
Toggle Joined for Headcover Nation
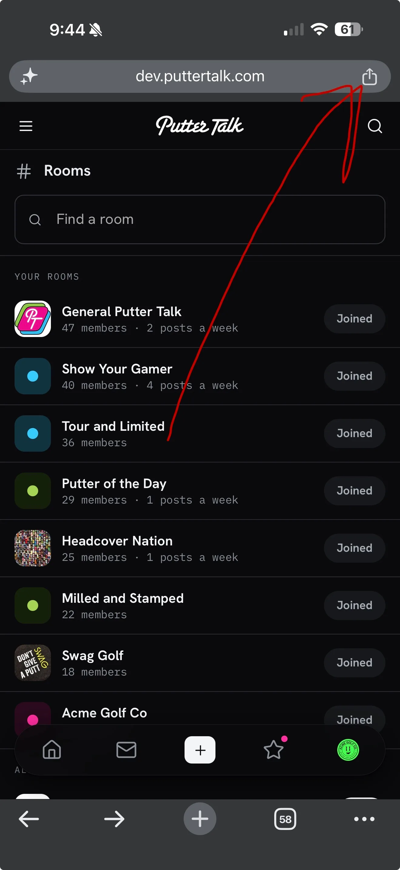click(x=355, y=548)
